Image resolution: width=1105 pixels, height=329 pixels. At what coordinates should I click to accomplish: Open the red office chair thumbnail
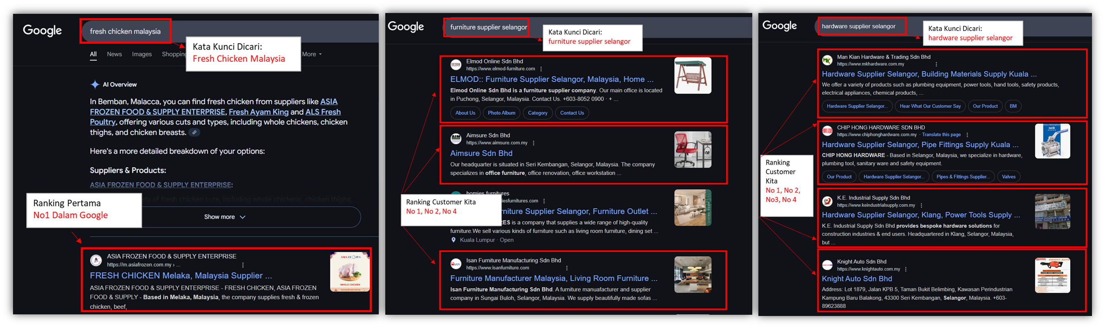tap(692, 150)
